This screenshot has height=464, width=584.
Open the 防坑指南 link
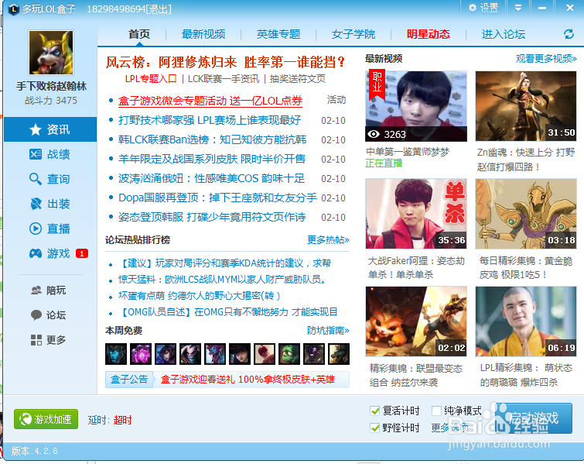(x=328, y=331)
